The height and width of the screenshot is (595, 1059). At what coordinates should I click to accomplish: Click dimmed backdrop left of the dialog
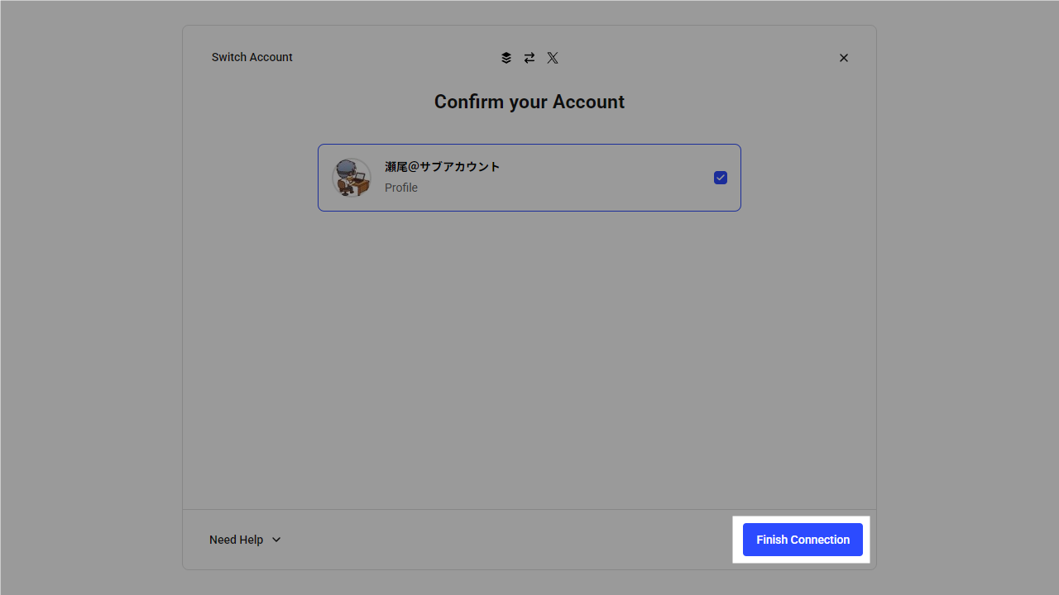pyautogui.click(x=91, y=297)
